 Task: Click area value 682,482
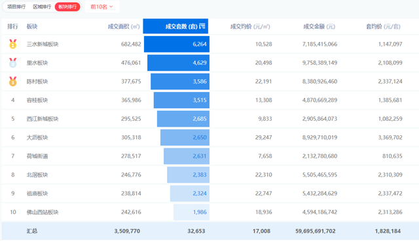tap(131, 44)
